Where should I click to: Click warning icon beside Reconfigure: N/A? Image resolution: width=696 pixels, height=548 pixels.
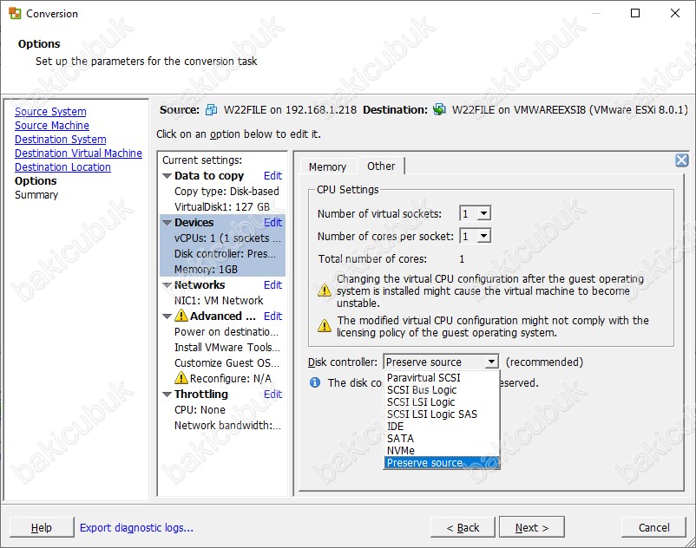pyautogui.click(x=181, y=378)
